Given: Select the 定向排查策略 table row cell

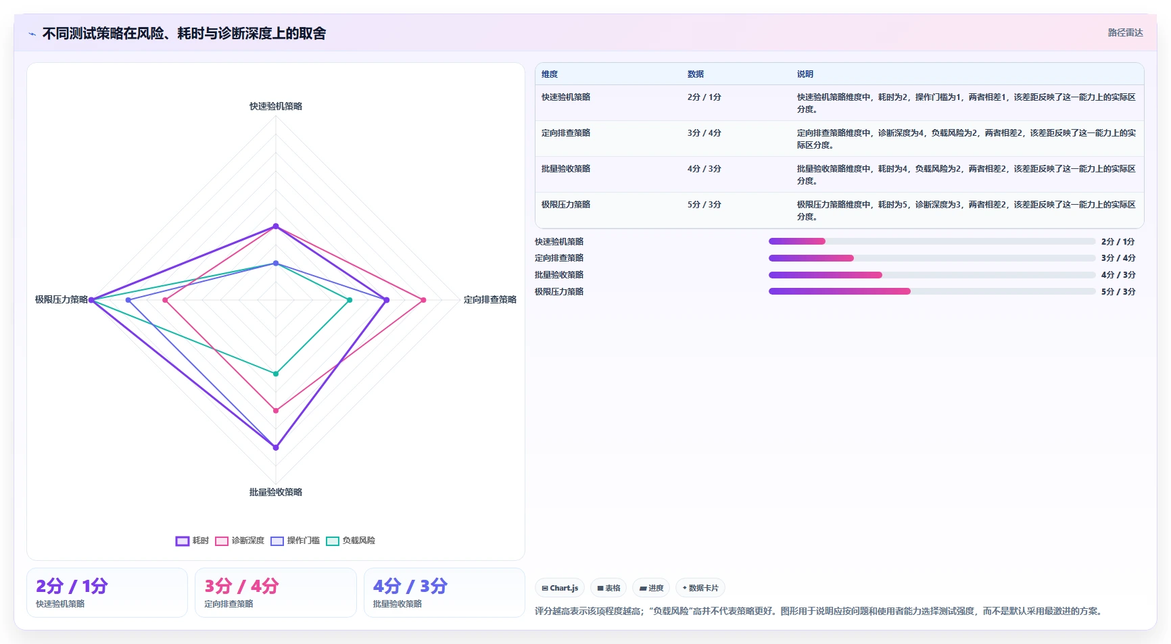Looking at the screenshot, I should click(566, 133).
